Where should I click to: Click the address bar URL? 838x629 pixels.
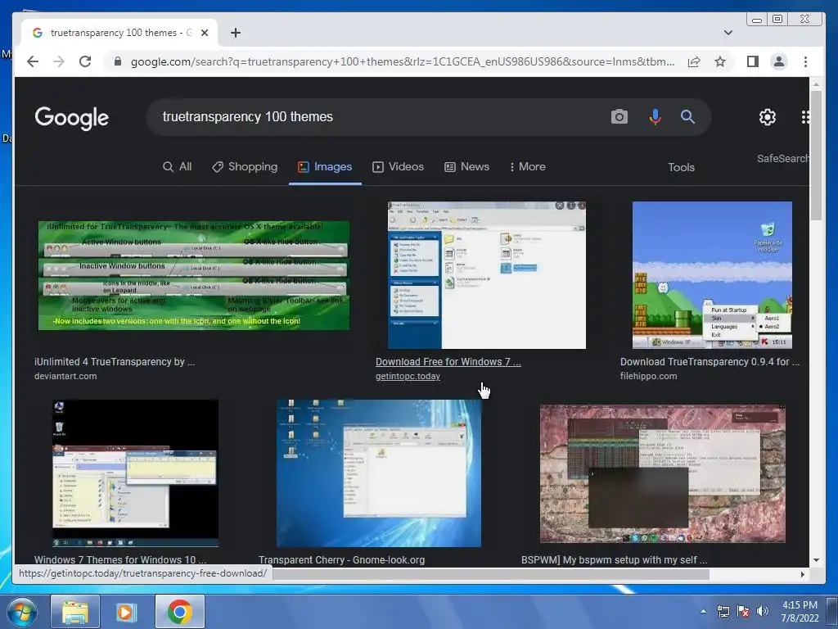pyautogui.click(x=402, y=61)
